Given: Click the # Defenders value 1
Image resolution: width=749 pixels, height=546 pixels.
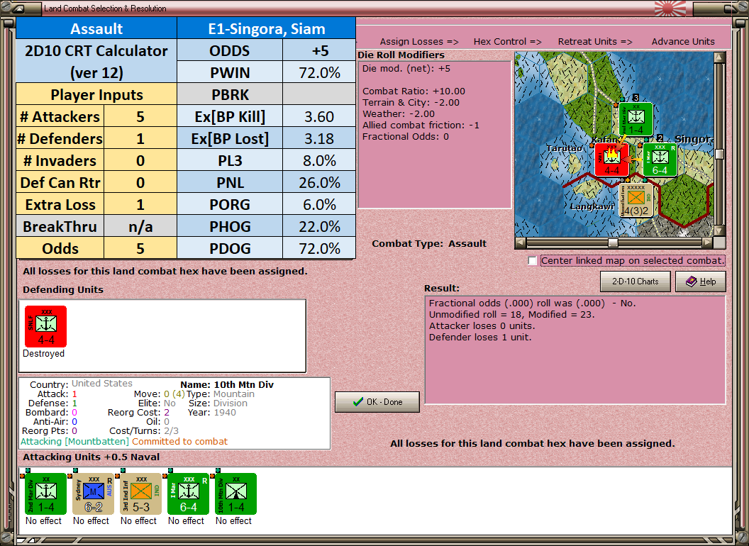Looking at the screenshot, I should 140,138.
